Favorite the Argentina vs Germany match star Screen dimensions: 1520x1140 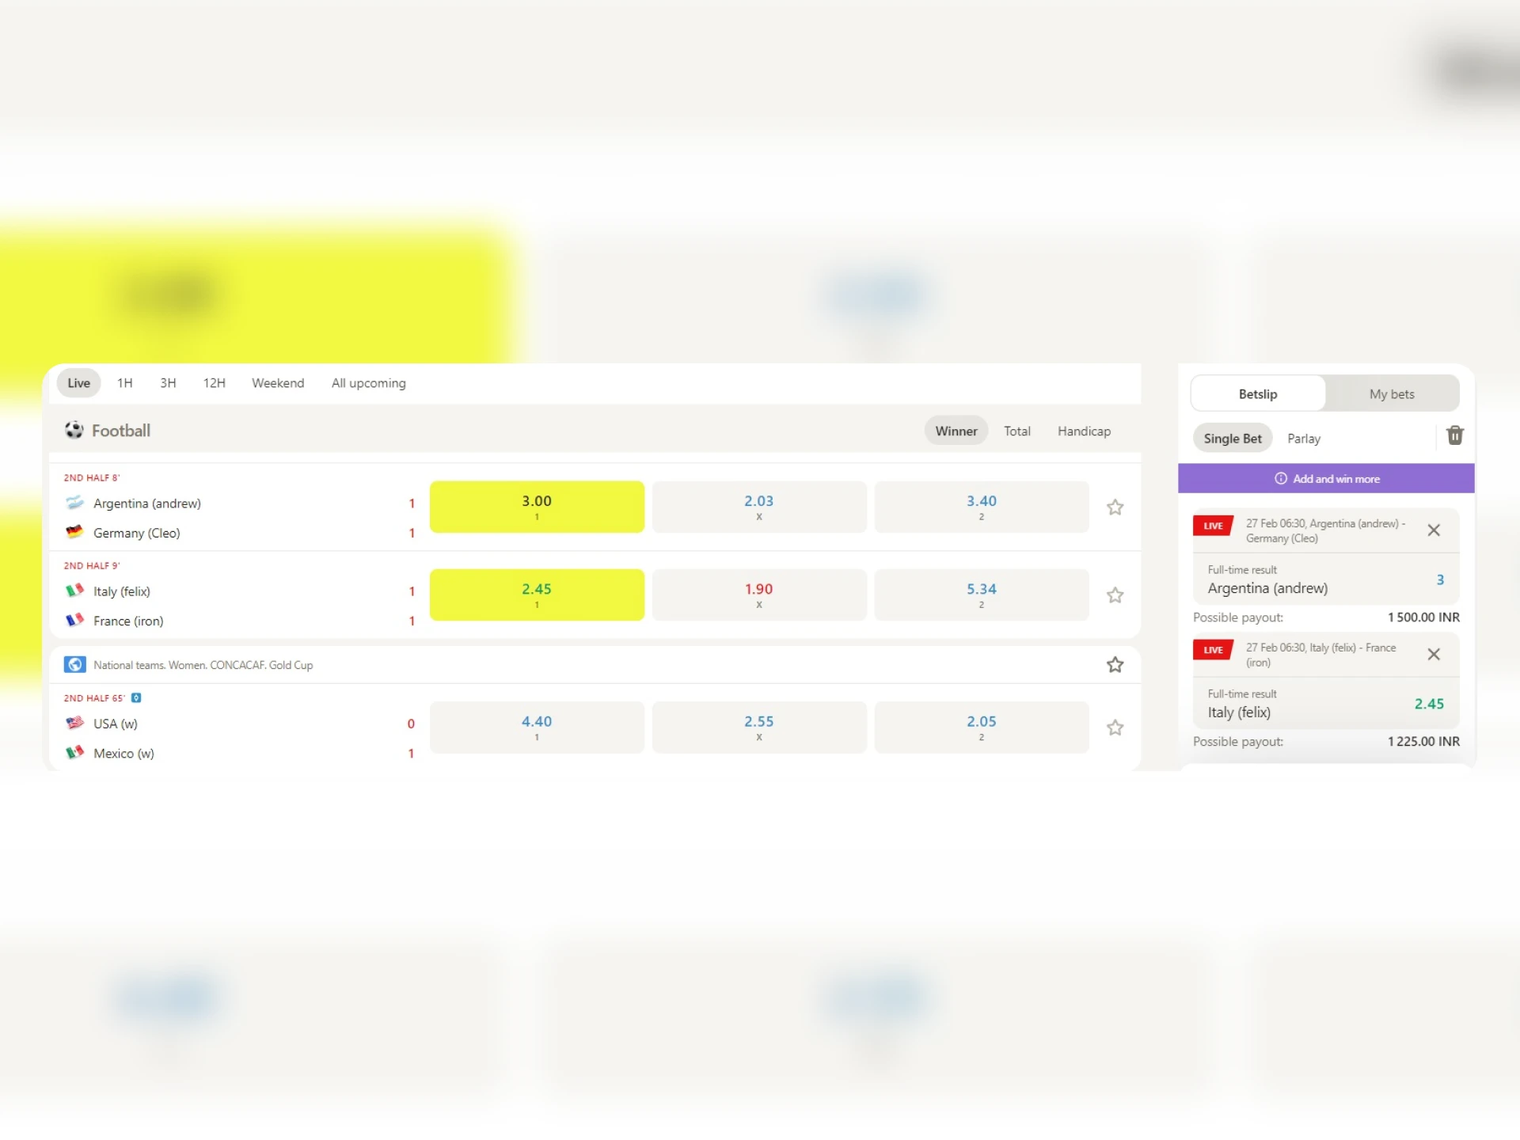click(1115, 507)
